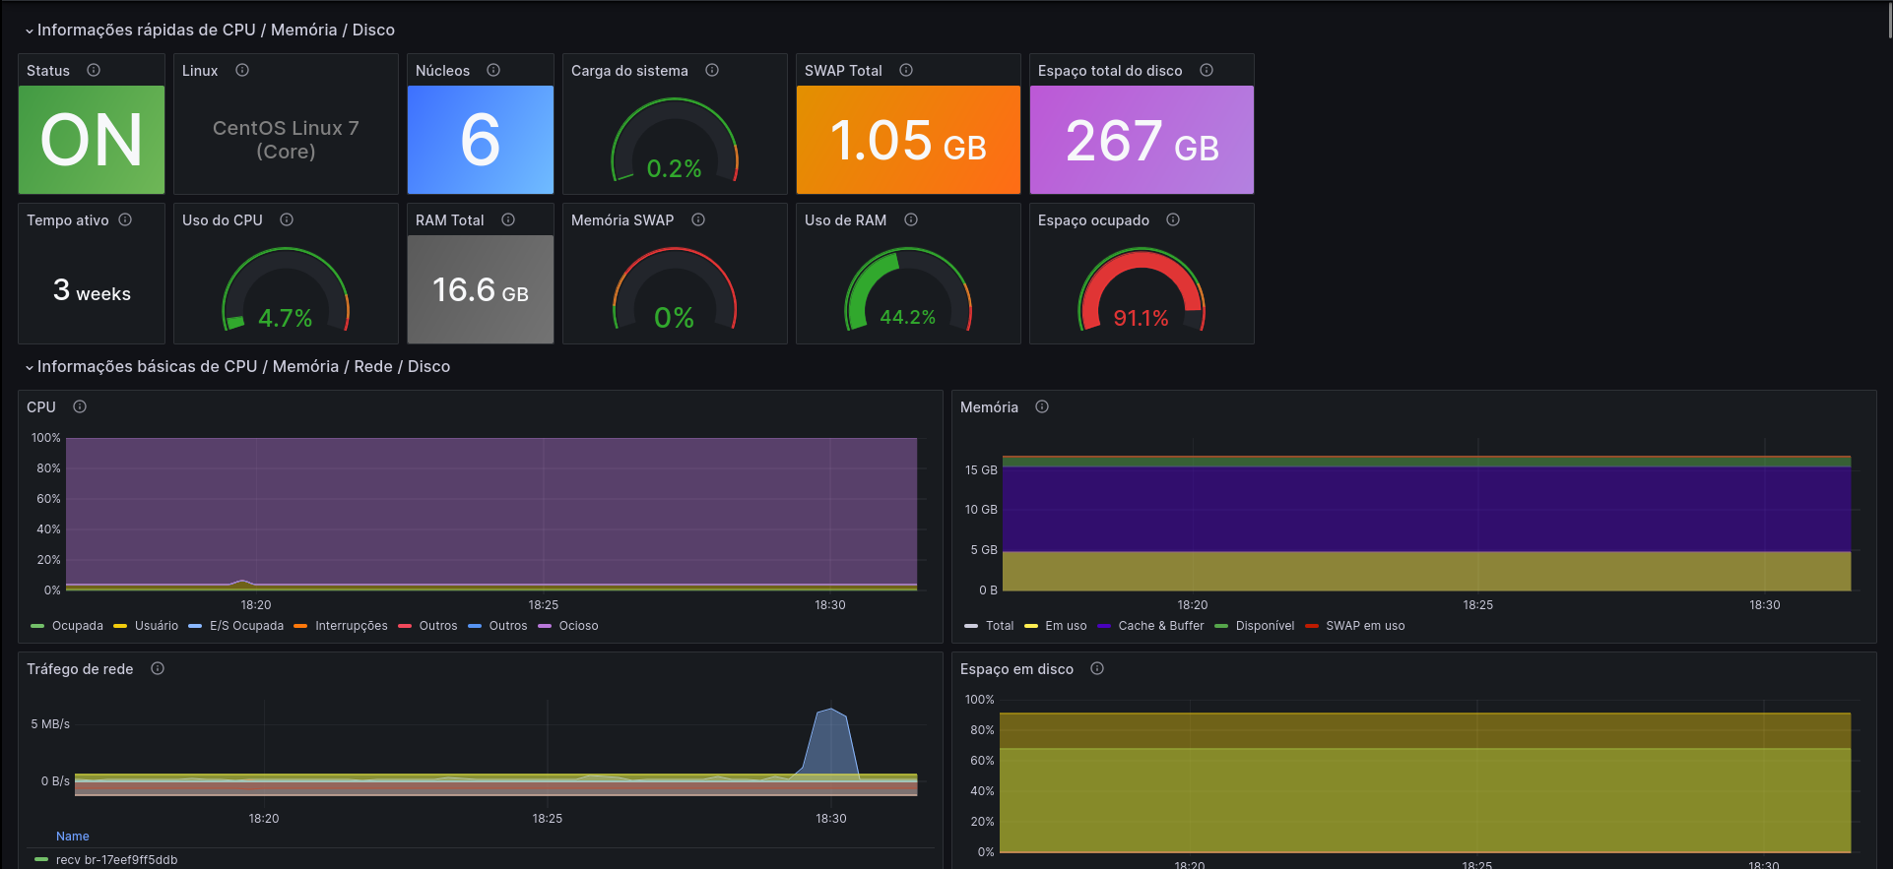Open Espaço em disco panel title menu
This screenshot has height=869, width=1893.
pos(1016,669)
